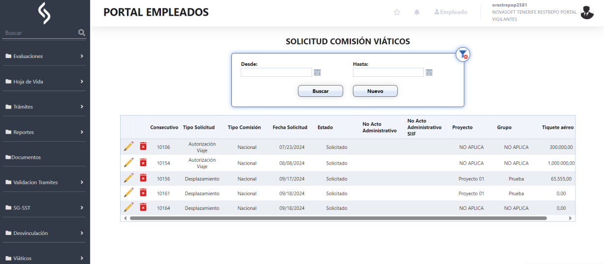Click the edit pencil for row 10164

pyautogui.click(x=128, y=207)
